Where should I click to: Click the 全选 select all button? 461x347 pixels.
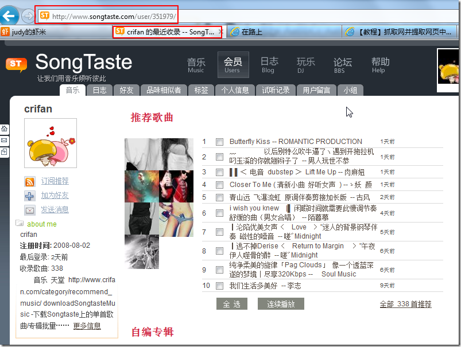pyautogui.click(x=232, y=304)
